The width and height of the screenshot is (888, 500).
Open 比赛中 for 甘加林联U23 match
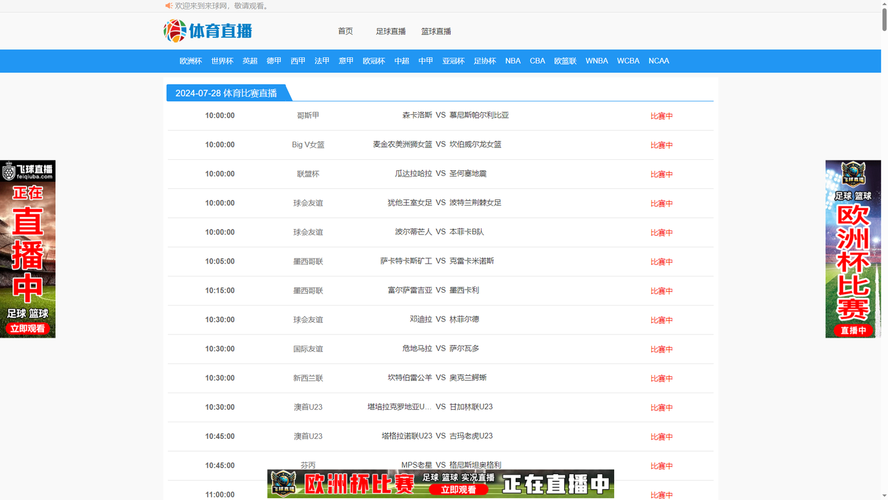(x=661, y=407)
